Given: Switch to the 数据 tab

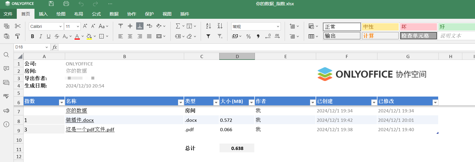Looking at the screenshot, I should (x=114, y=14).
